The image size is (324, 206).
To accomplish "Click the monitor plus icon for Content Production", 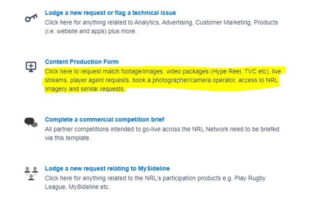I will [31, 66].
